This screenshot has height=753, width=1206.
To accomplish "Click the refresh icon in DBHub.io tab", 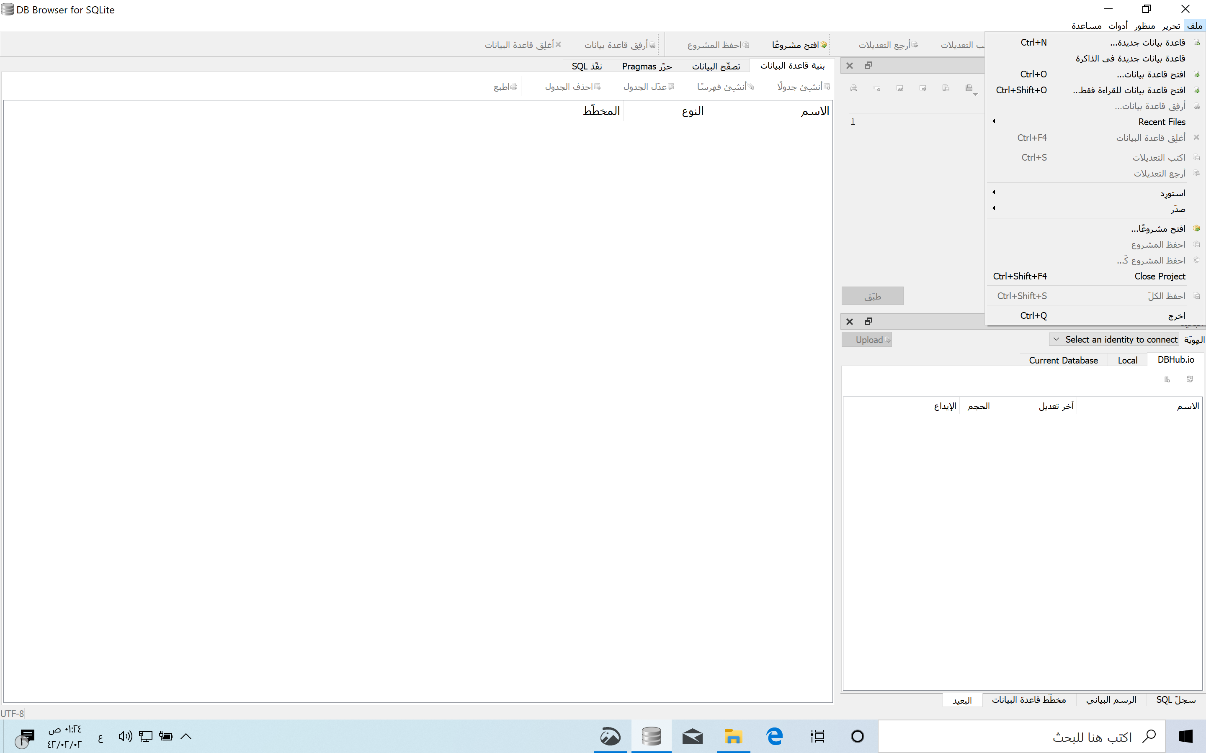I will tap(1190, 379).
